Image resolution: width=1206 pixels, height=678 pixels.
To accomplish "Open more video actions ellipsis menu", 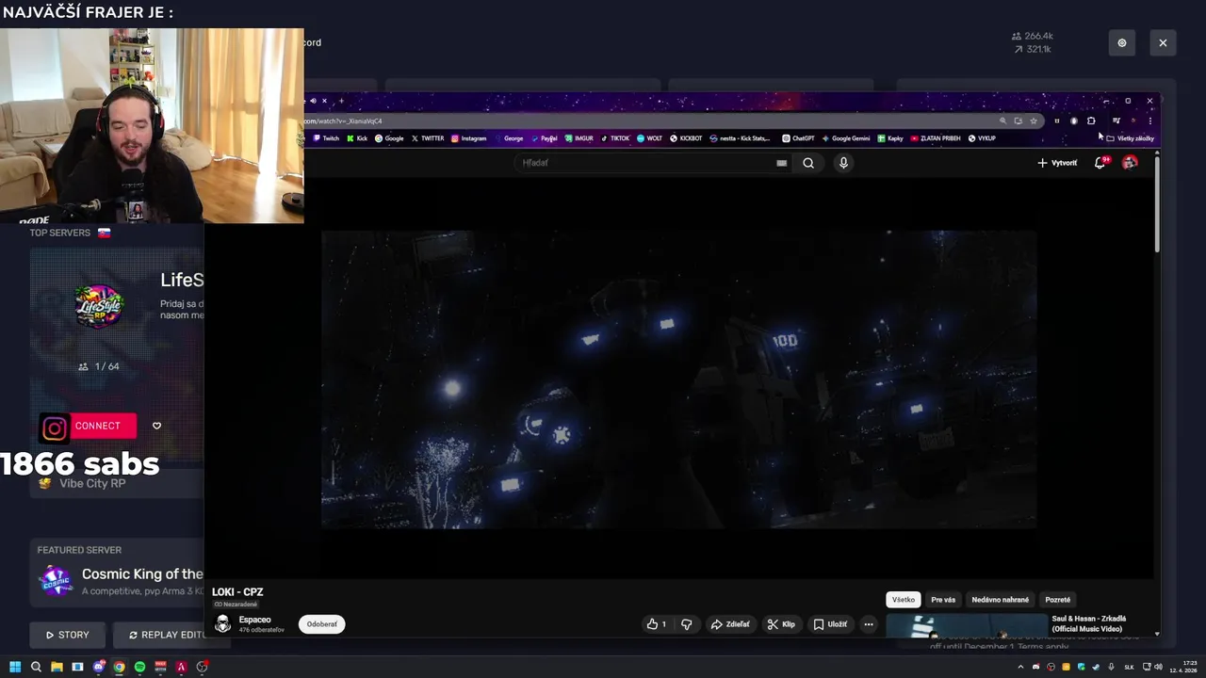I will pyautogui.click(x=869, y=624).
